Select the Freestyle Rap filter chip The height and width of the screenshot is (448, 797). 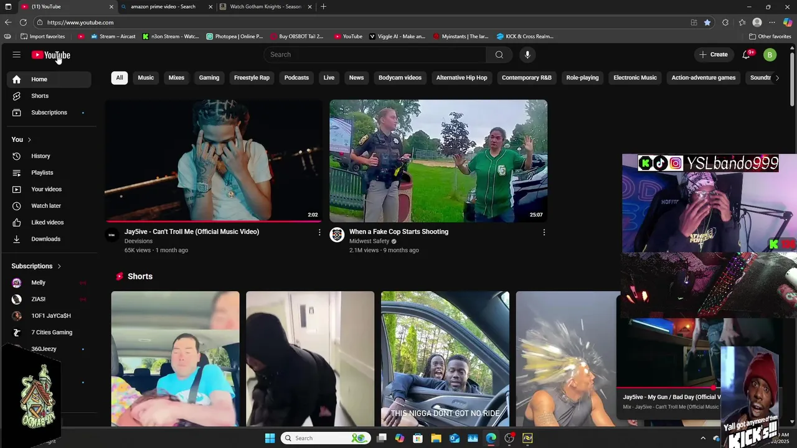pos(252,78)
